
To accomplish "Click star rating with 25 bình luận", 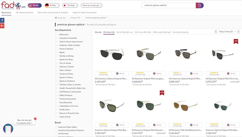I will [x=177, y=73].
